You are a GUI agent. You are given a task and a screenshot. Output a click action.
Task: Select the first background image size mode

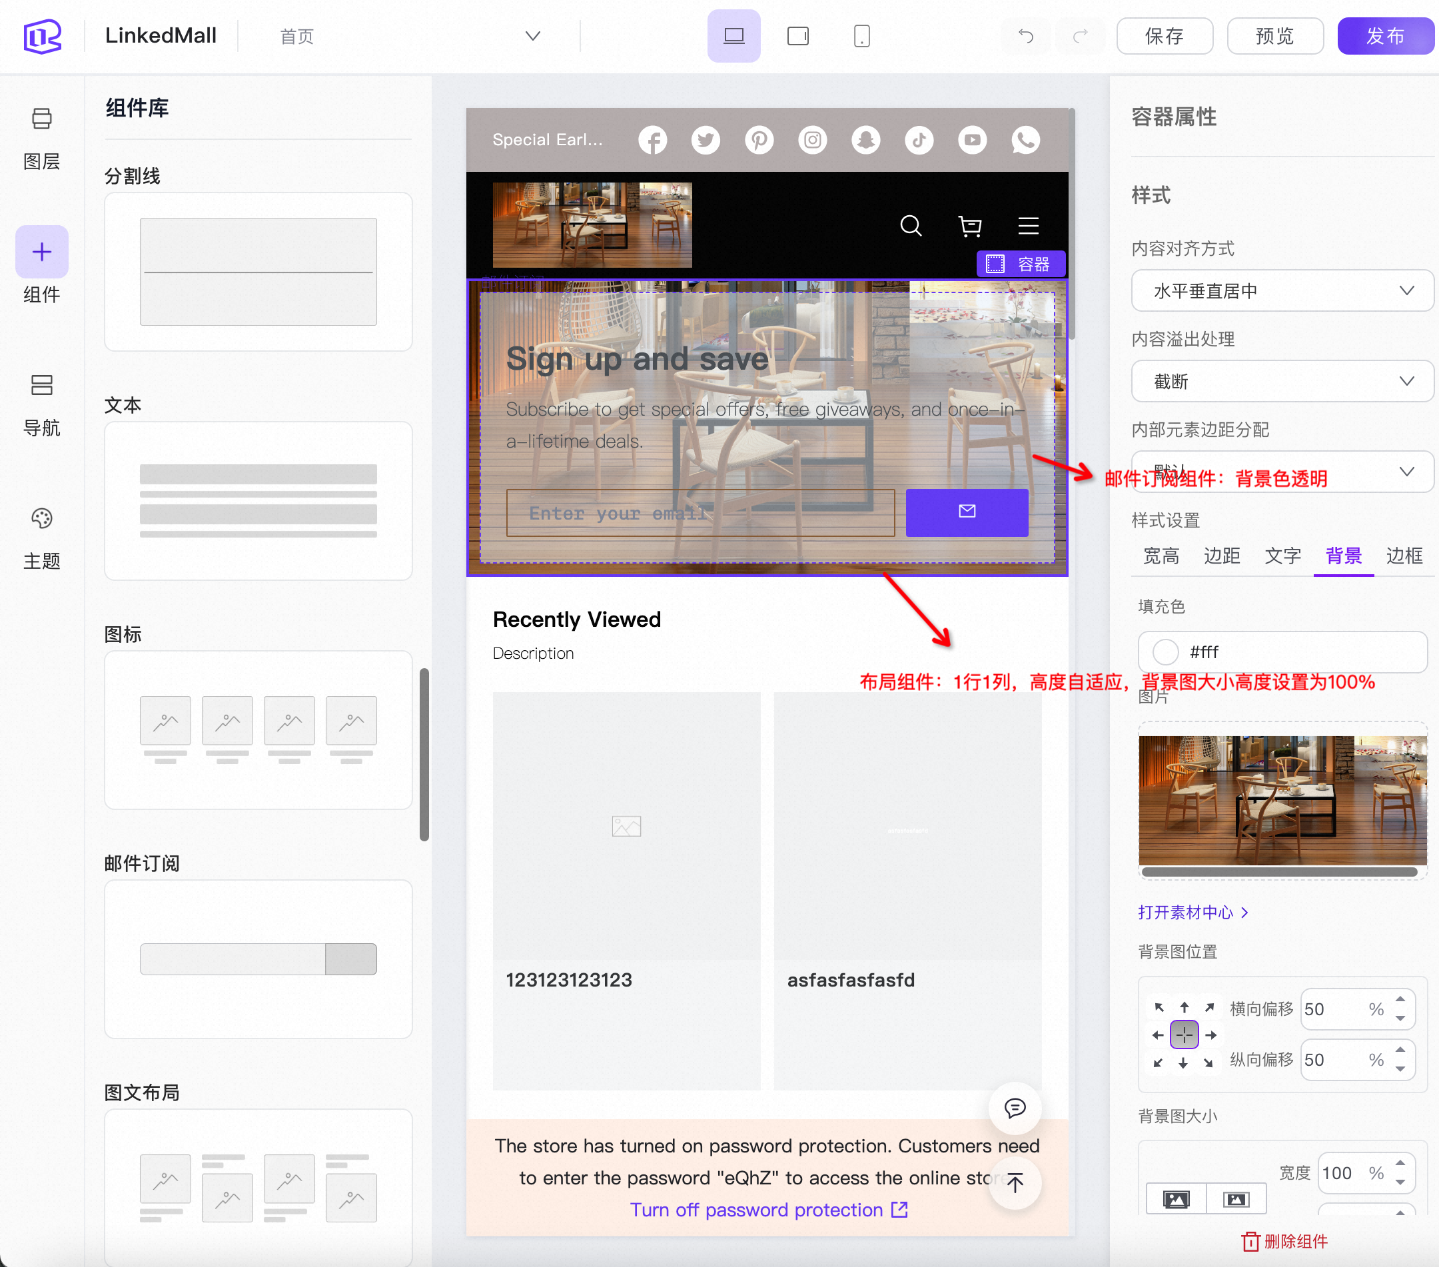pyautogui.click(x=1176, y=1200)
